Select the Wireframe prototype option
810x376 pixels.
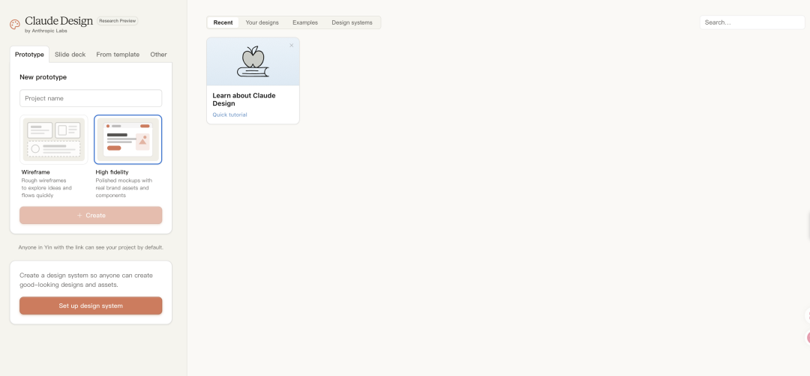[x=54, y=139]
